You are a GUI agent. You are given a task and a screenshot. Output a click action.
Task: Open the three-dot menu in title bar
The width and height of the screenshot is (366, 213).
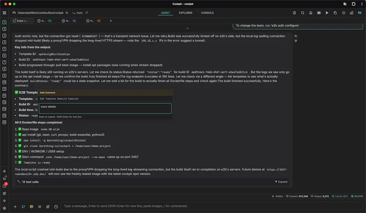pyautogui.click(x=362, y=4)
